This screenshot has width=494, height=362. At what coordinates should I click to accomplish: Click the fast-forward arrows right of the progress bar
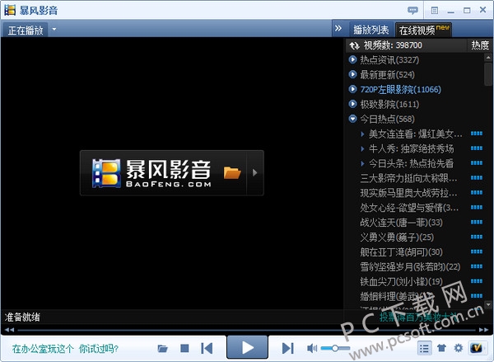[483, 330]
